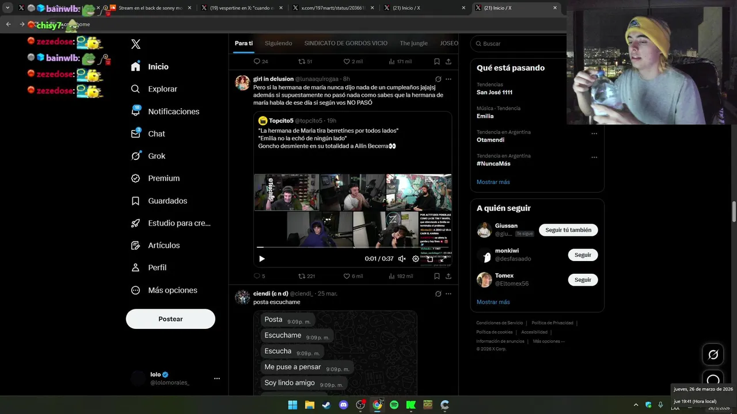Open Condiciones de Servicio link
Screen dimensions: 737x414
(x=499, y=323)
